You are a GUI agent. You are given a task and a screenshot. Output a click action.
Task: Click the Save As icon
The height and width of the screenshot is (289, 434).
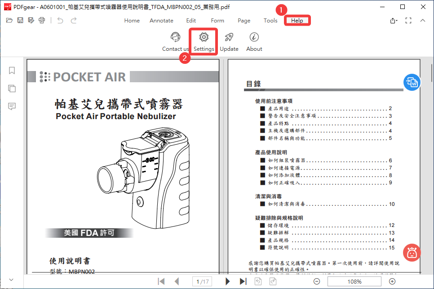pyautogui.click(x=31, y=20)
